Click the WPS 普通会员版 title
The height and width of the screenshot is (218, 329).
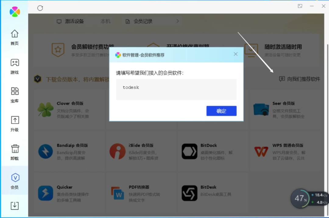[x=288, y=145]
